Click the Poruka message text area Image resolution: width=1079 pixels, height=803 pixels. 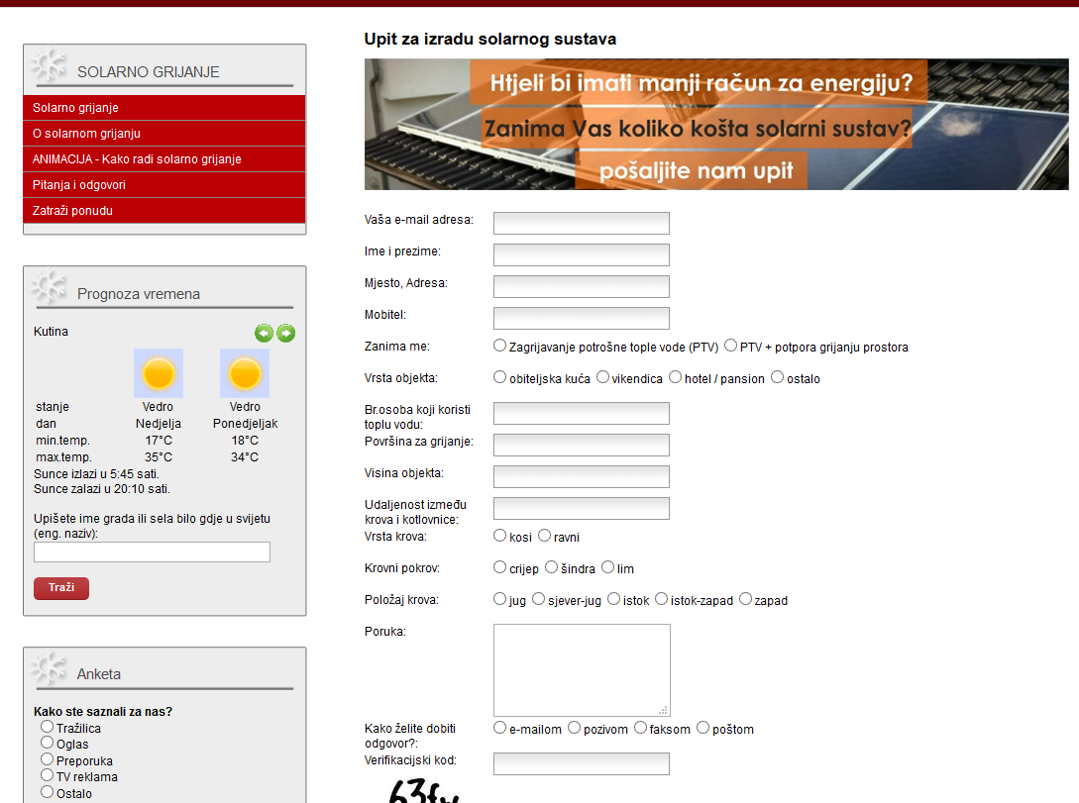click(x=581, y=669)
